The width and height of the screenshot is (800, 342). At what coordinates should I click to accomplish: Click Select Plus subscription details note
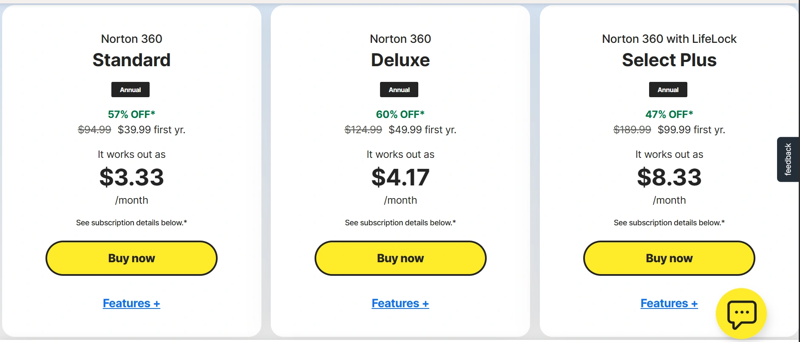pyautogui.click(x=669, y=223)
